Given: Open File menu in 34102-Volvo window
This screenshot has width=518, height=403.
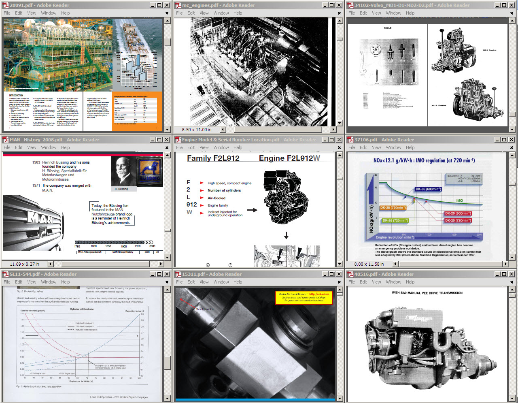Looking at the screenshot, I should tap(352, 13).
